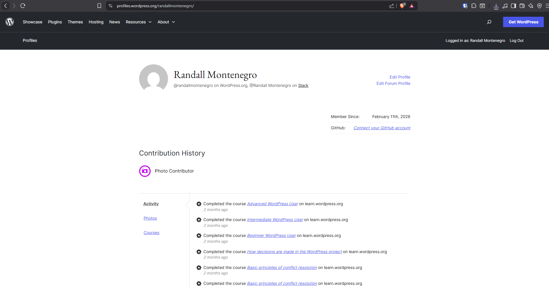Go back using the browser back arrow
The width and height of the screenshot is (549, 288).
[x=5, y=6]
